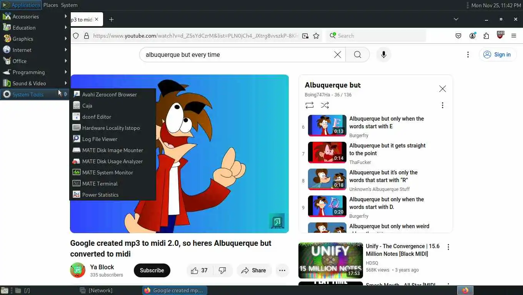Open Log File Viewer
The width and height of the screenshot is (523, 295).
click(x=112, y=139)
